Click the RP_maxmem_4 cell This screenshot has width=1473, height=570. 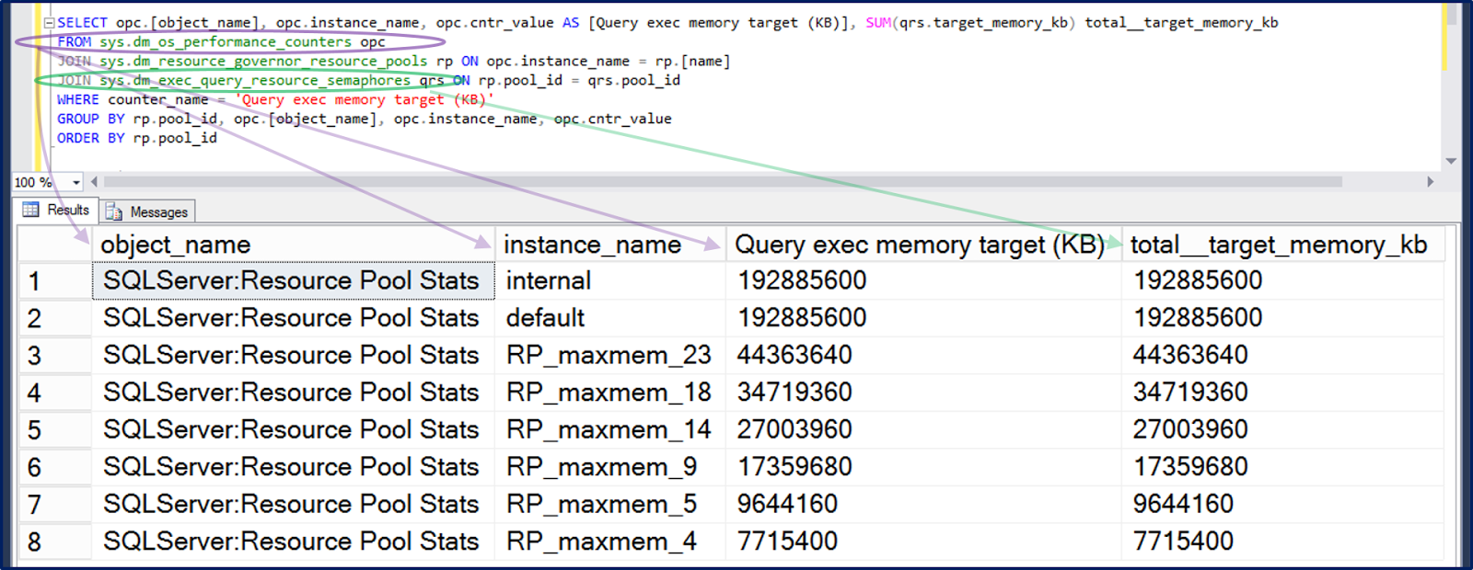[x=610, y=541]
